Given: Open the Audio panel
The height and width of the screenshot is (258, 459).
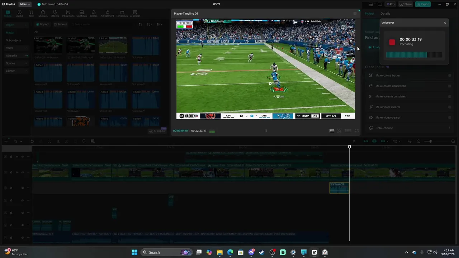Looking at the screenshot, I should (19, 14).
